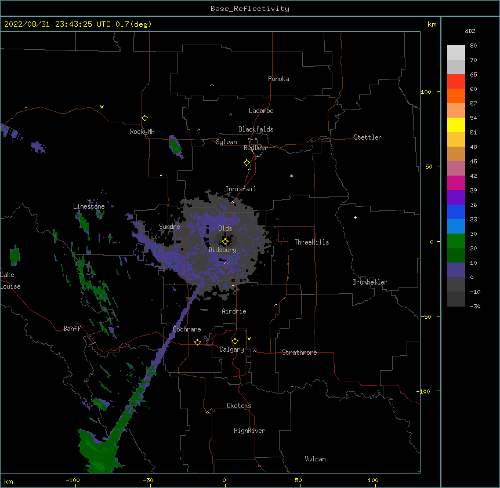The height and width of the screenshot is (488, 500).
Task: Click the Innisfail town label
Action: coord(241,189)
